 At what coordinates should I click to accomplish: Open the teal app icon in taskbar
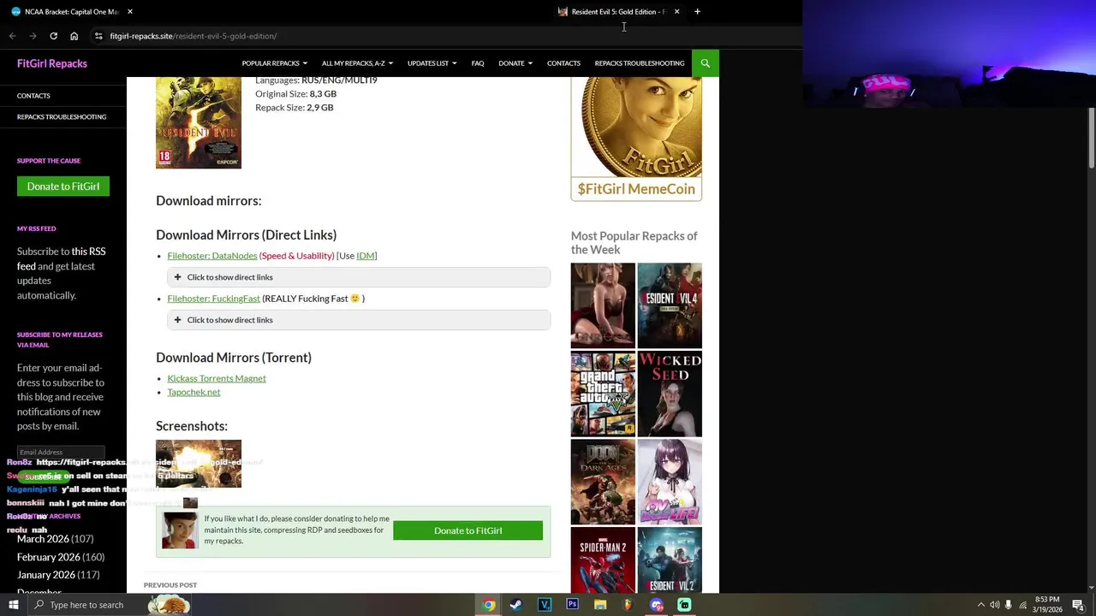[684, 605]
